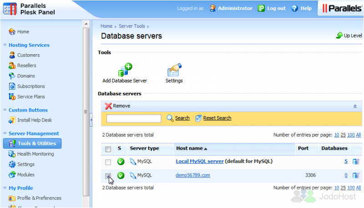Collapse the Hosting Services section
Image resolution: width=364 pixels, height=208 pixels.
click(5, 45)
